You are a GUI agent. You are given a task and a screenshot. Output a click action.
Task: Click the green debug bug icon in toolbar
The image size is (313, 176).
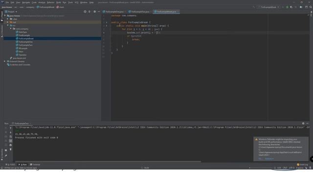[x=287, y=7]
